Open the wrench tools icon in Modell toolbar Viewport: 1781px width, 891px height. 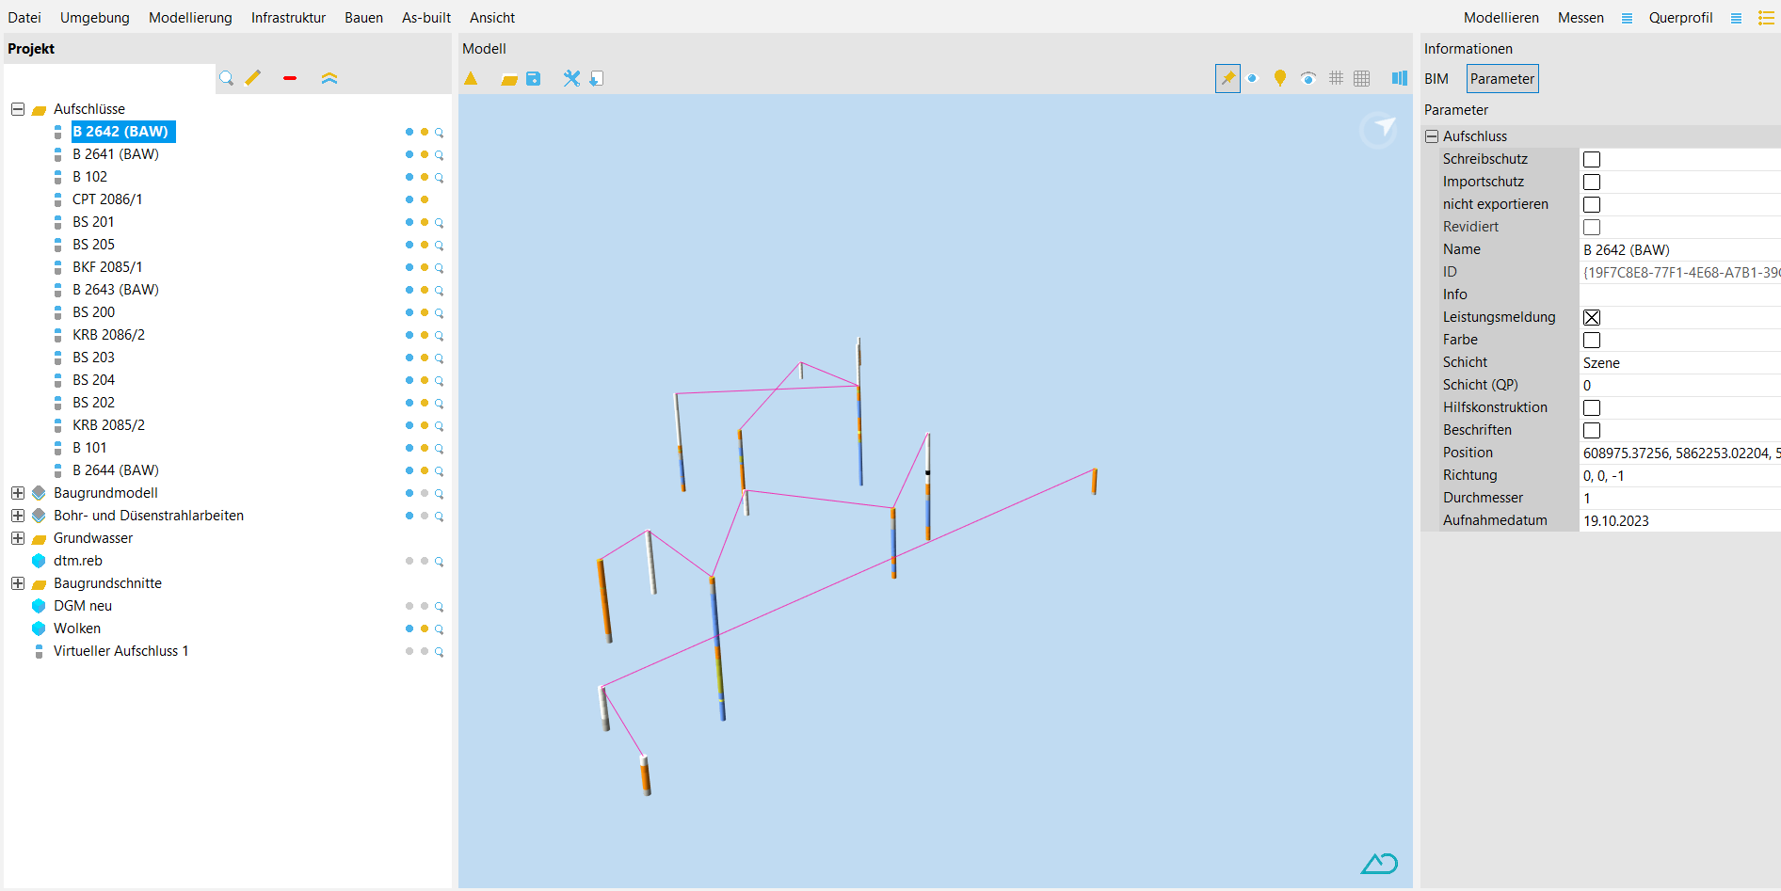tap(571, 79)
